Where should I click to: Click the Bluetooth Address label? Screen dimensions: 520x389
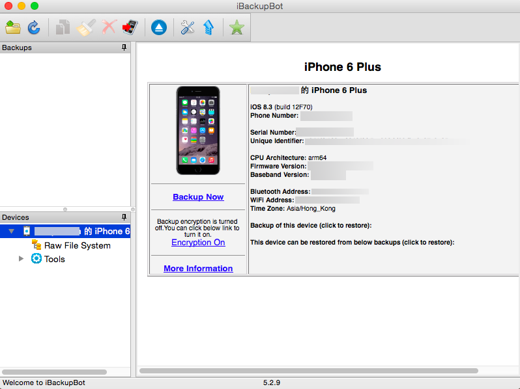[280, 192]
